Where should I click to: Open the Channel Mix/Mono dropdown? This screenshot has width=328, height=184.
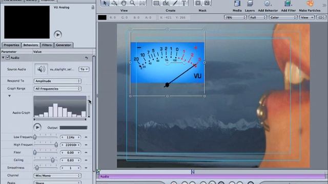pos(57,176)
